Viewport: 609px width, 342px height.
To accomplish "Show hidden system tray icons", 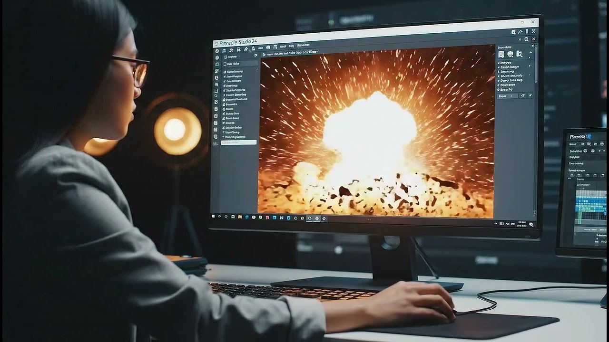I will click(x=496, y=224).
